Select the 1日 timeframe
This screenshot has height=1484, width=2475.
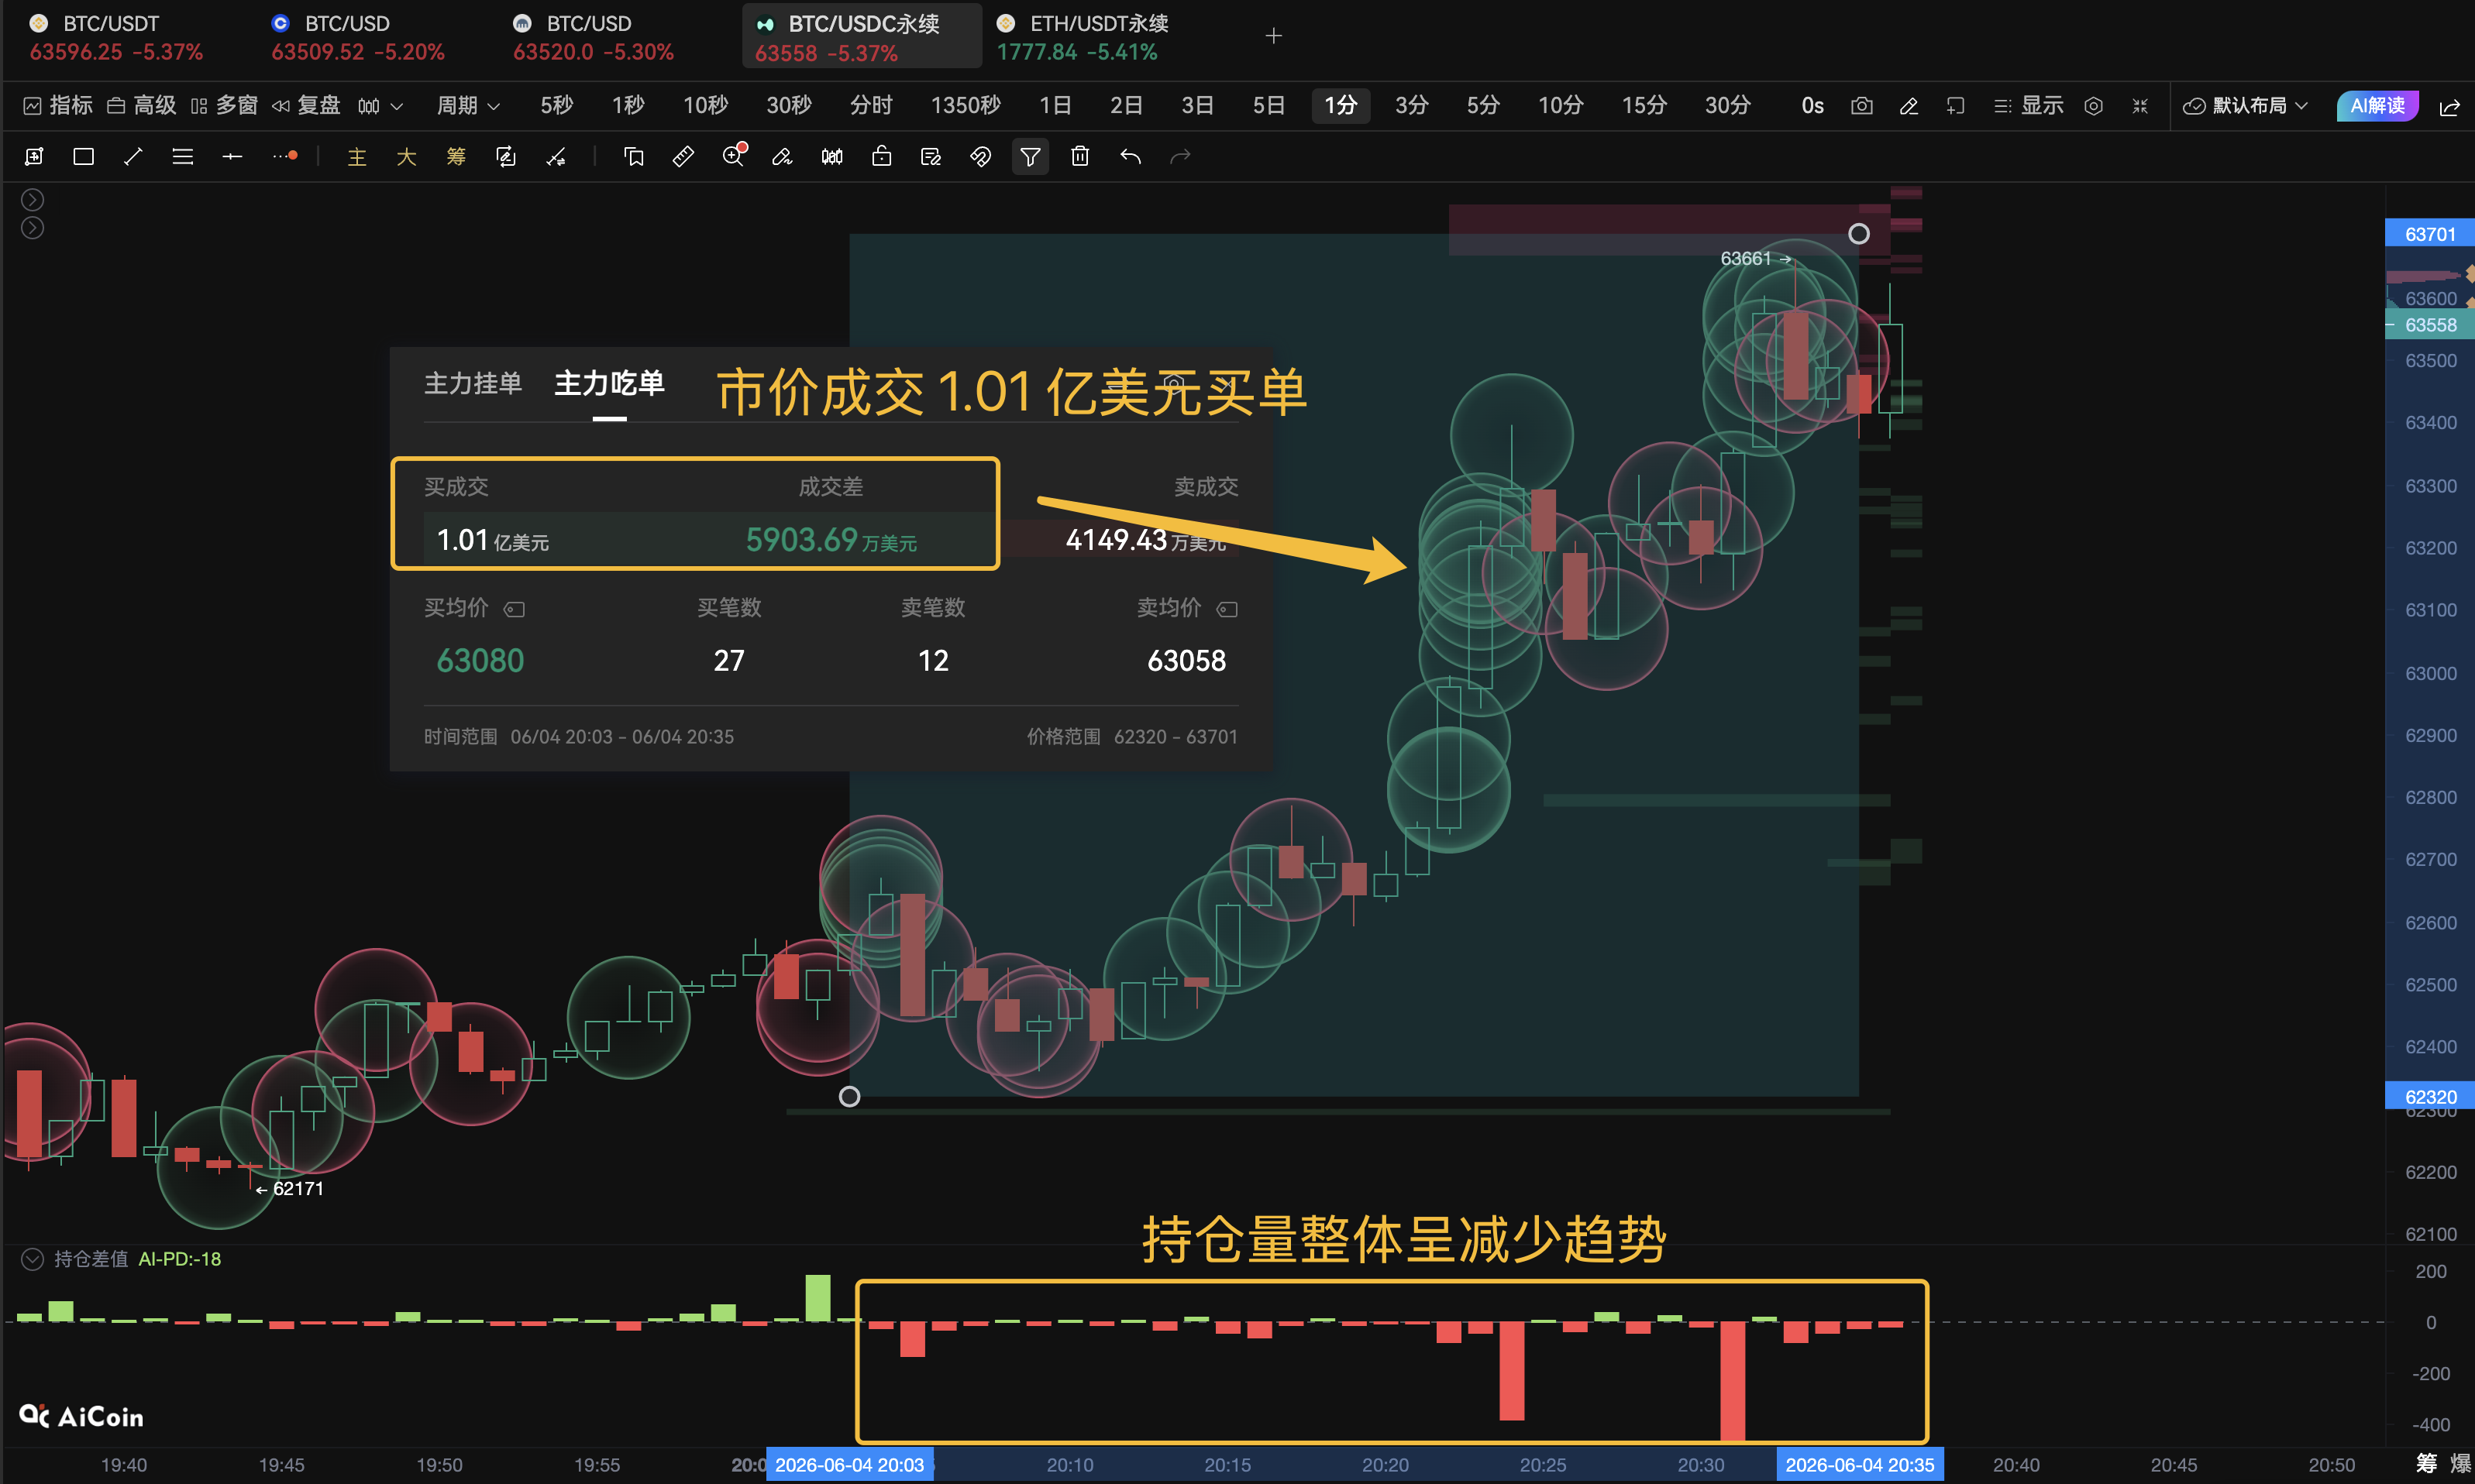point(1055,106)
